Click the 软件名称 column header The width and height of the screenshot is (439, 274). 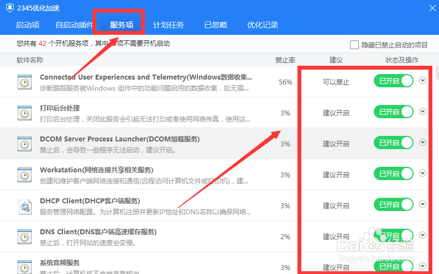click(30, 60)
